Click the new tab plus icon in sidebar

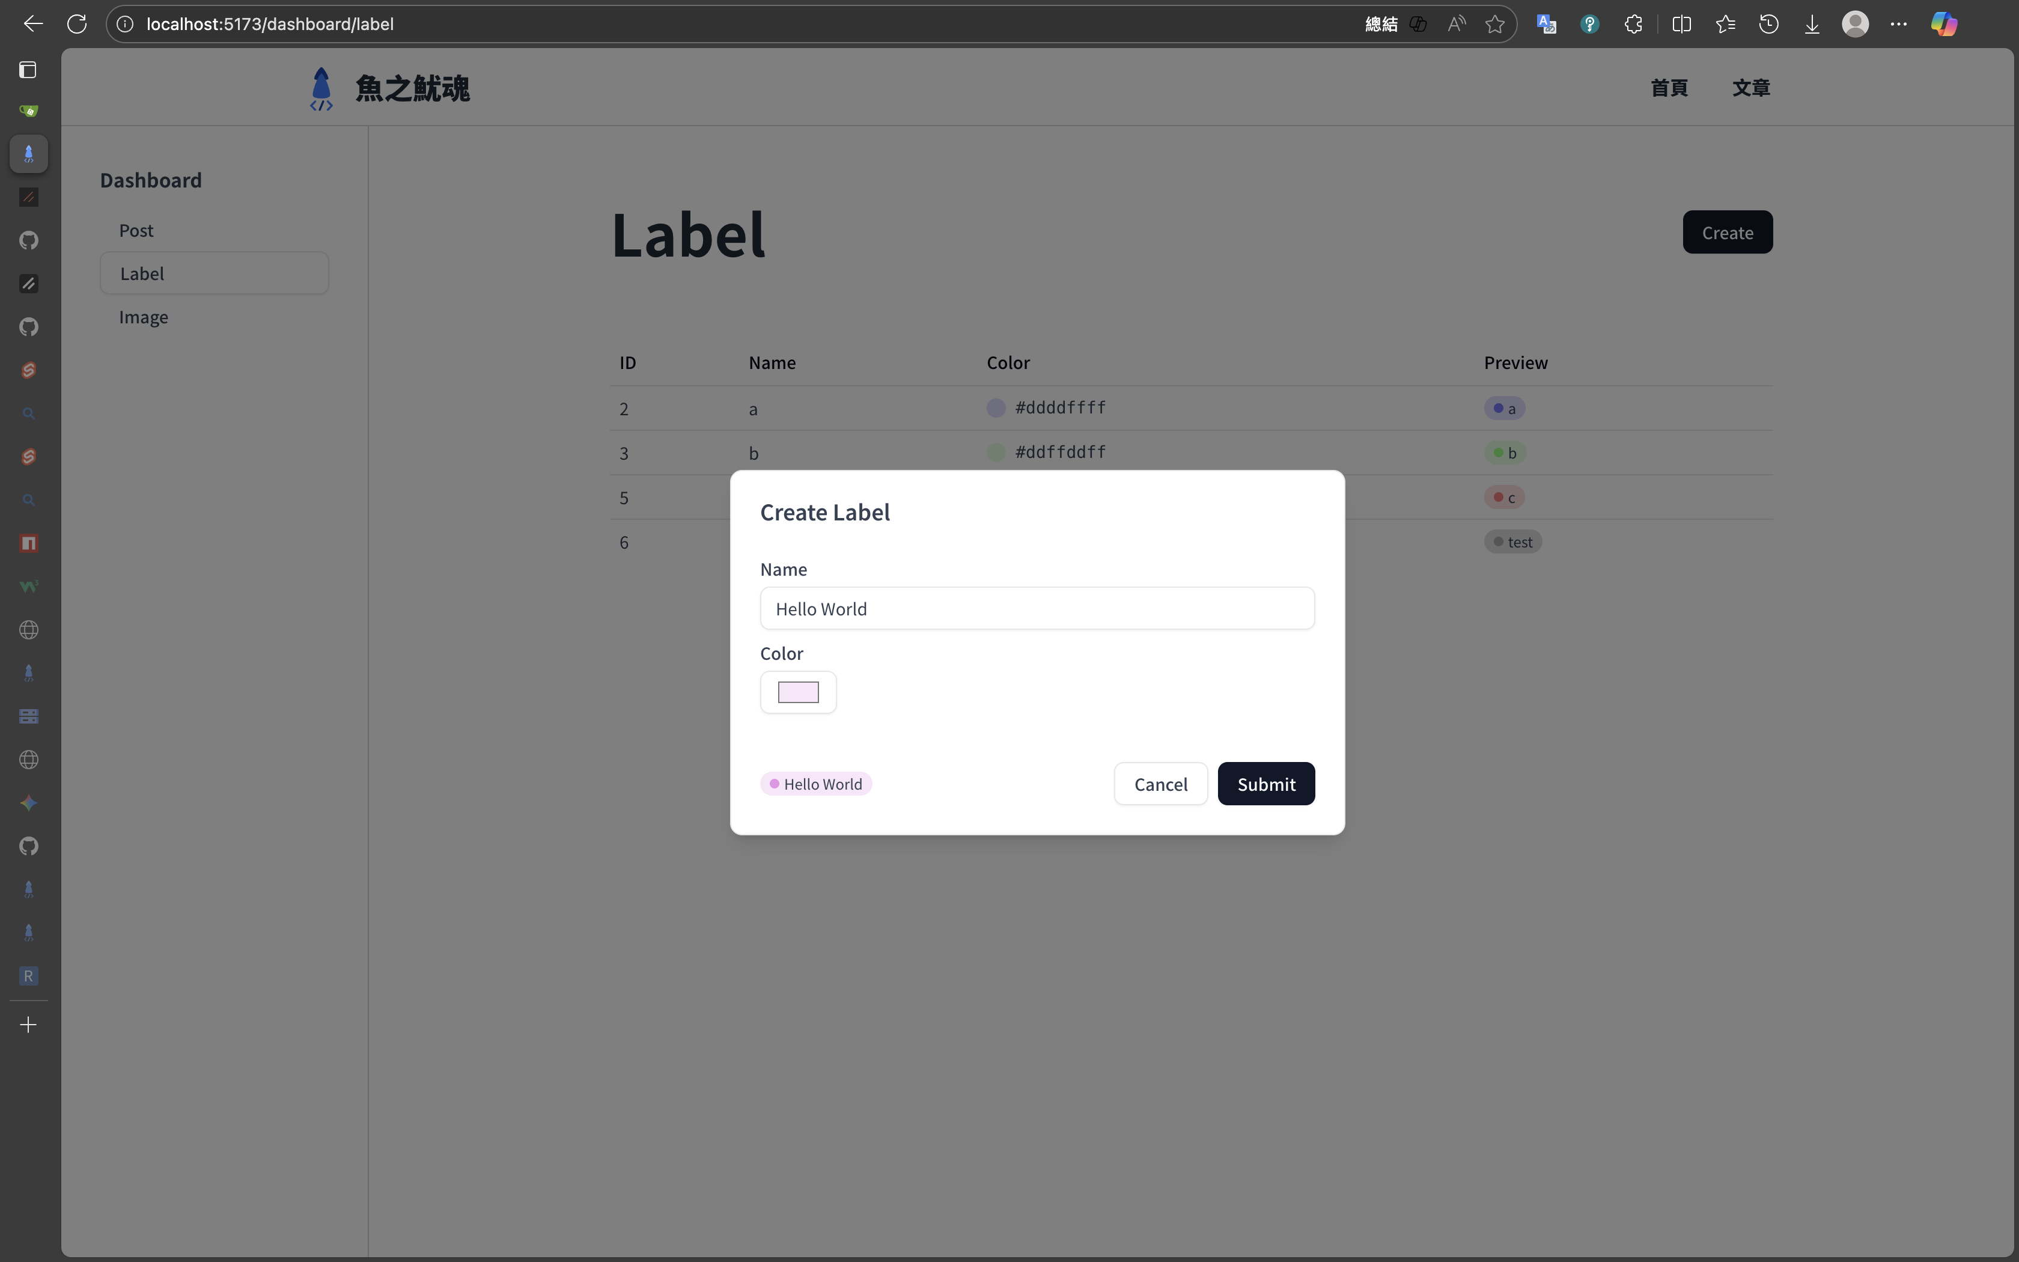click(28, 1024)
